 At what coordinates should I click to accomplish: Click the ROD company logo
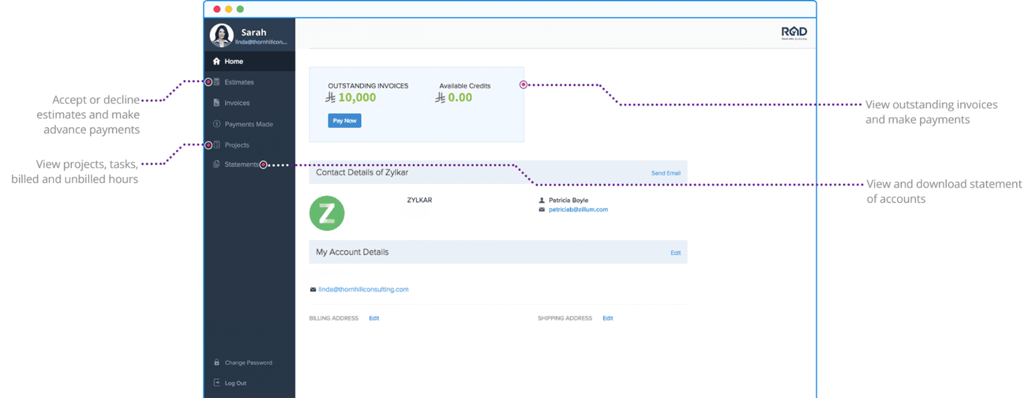pos(794,33)
